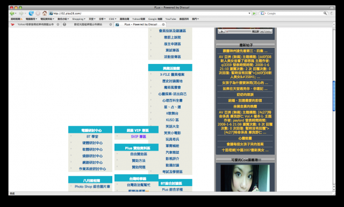The height and width of the screenshot is (207, 344).
Task: Click the menu button on media player
Action: click(x=268, y=31)
